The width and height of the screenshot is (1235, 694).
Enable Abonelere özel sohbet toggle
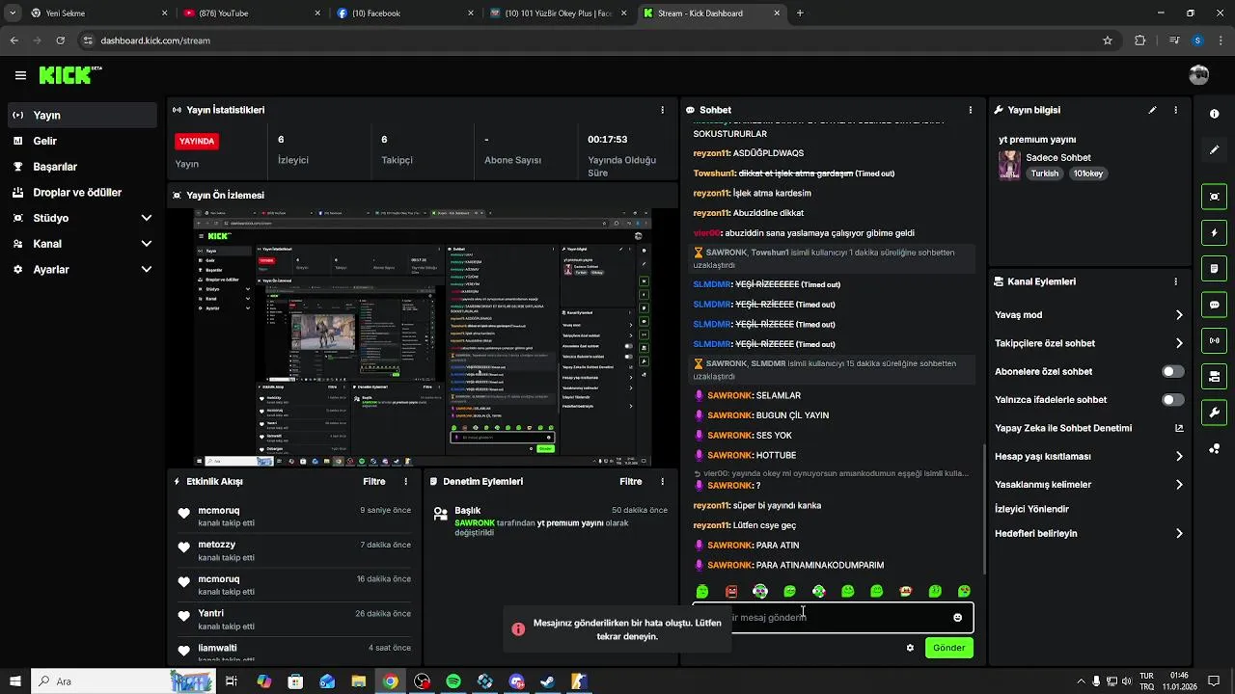pos(1172,371)
